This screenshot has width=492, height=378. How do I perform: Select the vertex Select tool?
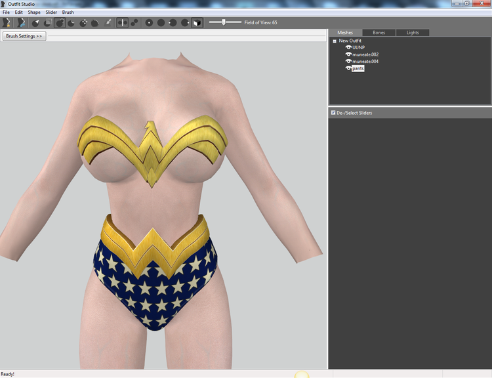click(x=35, y=22)
